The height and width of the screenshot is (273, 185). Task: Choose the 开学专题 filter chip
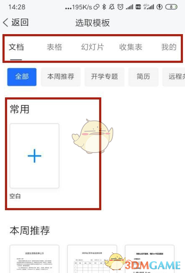105,77
